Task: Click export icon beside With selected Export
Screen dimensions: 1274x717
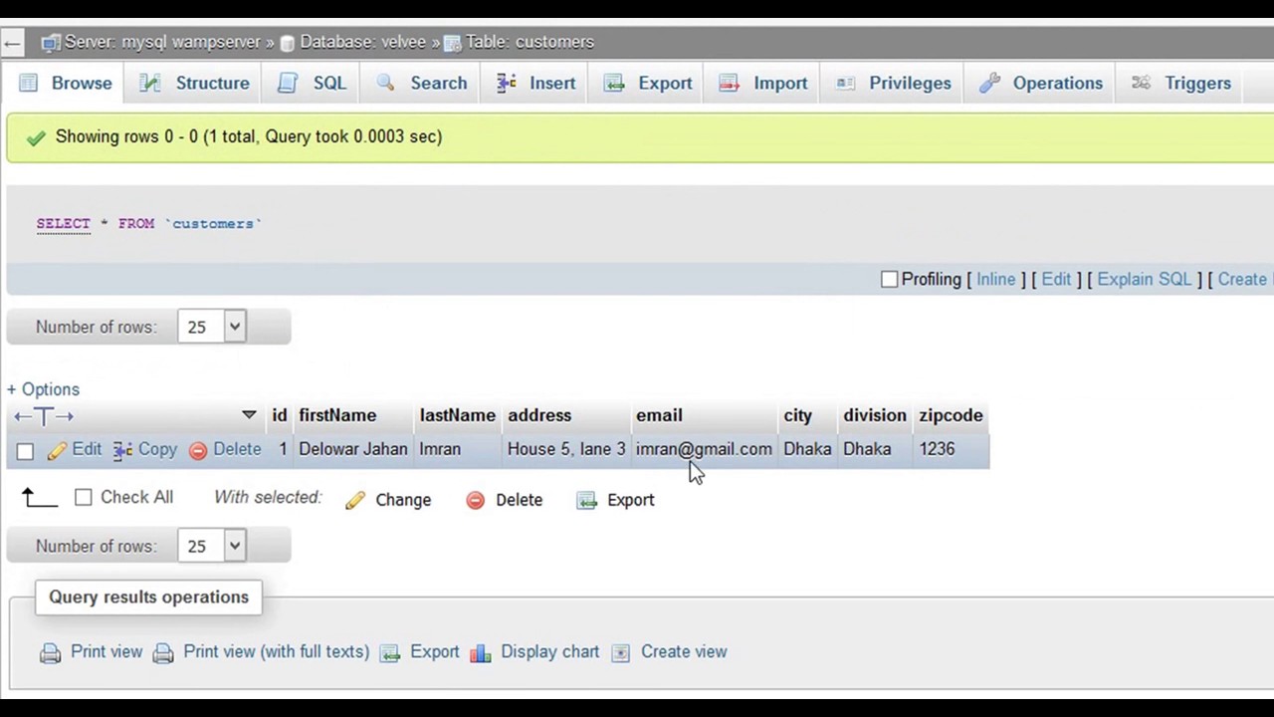Action: 587,500
